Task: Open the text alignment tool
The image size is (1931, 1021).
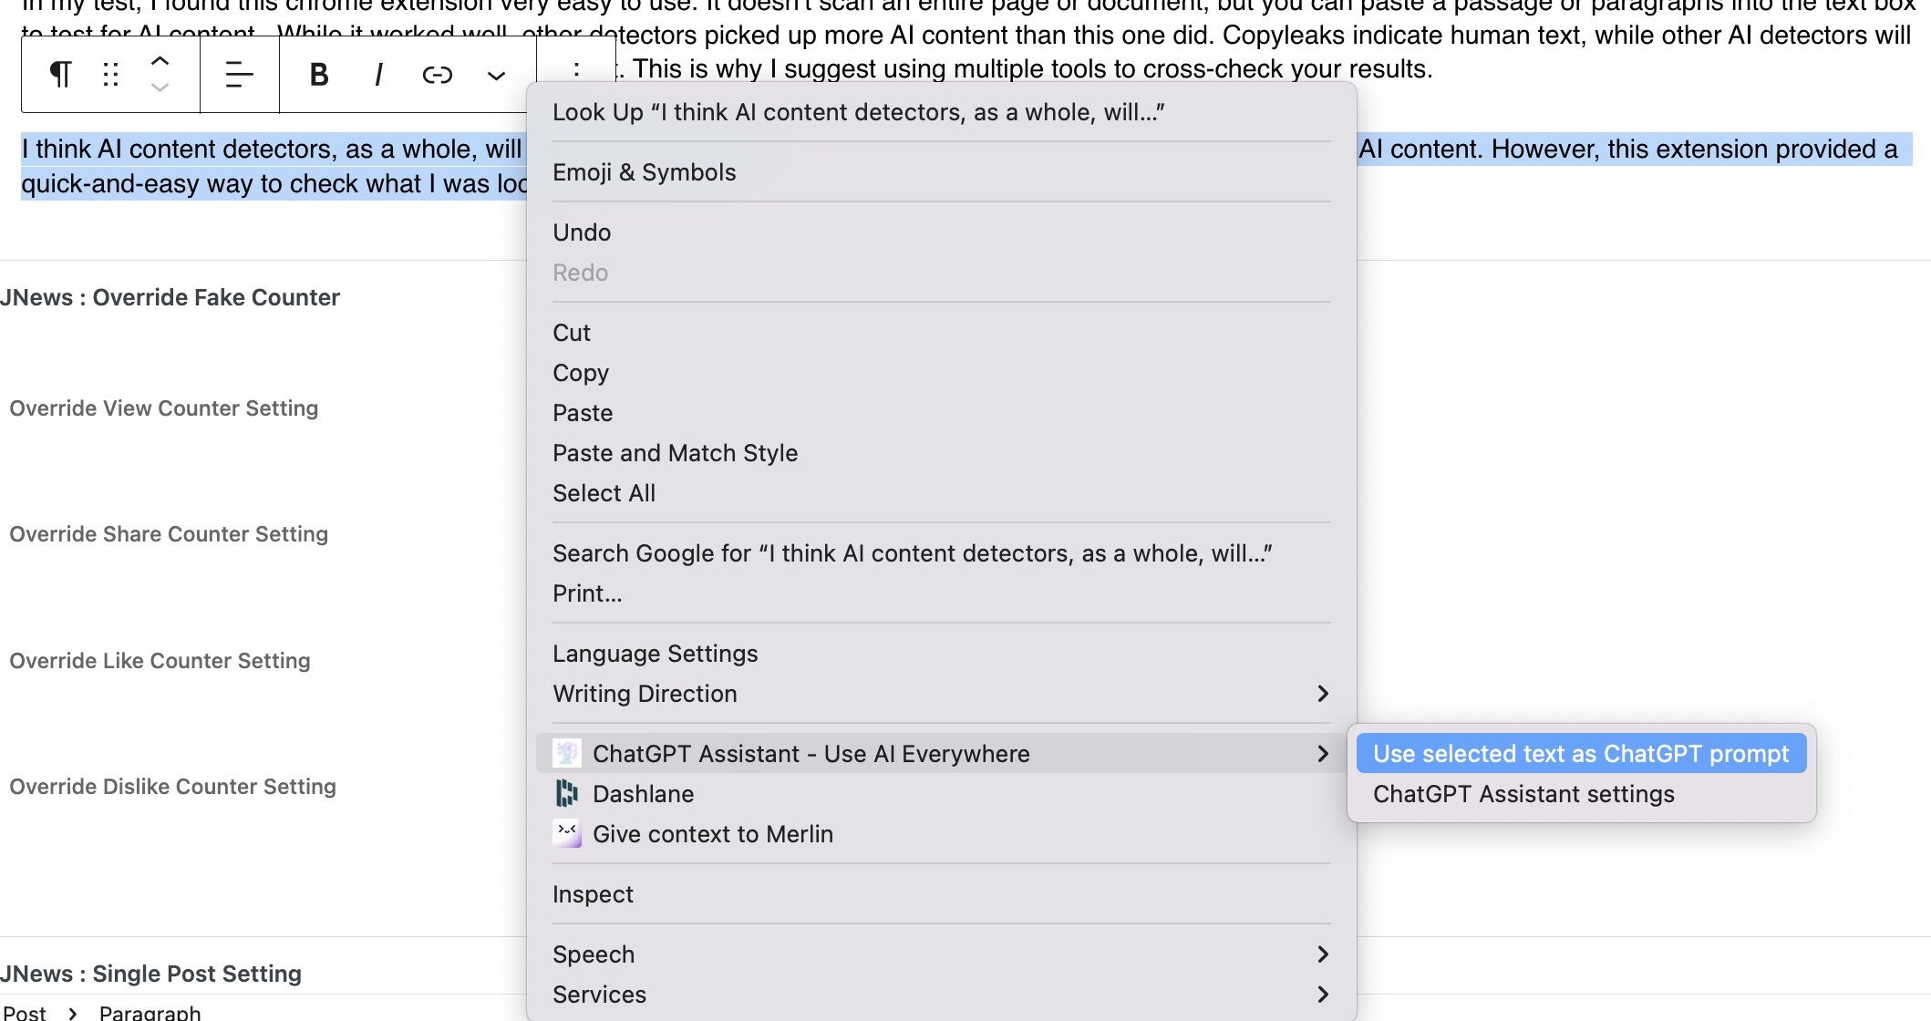Action: coord(239,75)
